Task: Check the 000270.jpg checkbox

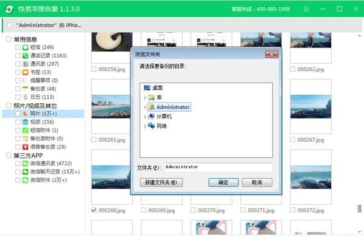Action: point(193,210)
